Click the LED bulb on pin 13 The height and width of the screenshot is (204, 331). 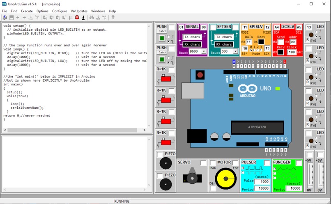(311, 35)
